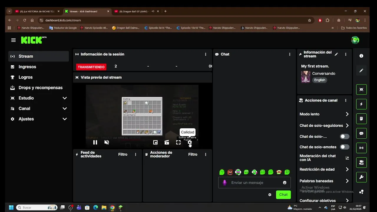Click purple microphone icon in message box
The image size is (377, 212).
tap(224, 183)
